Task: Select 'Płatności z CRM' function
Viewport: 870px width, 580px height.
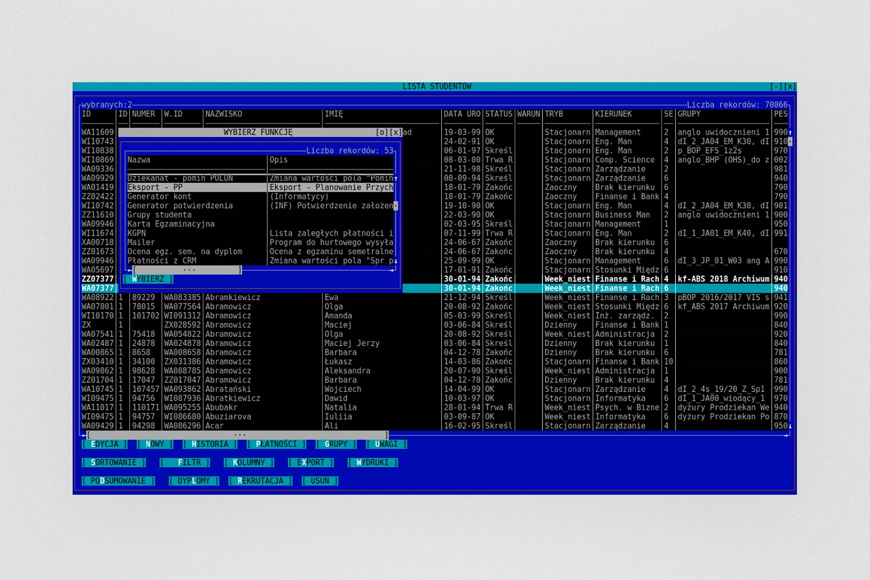Action: pyautogui.click(x=260, y=261)
